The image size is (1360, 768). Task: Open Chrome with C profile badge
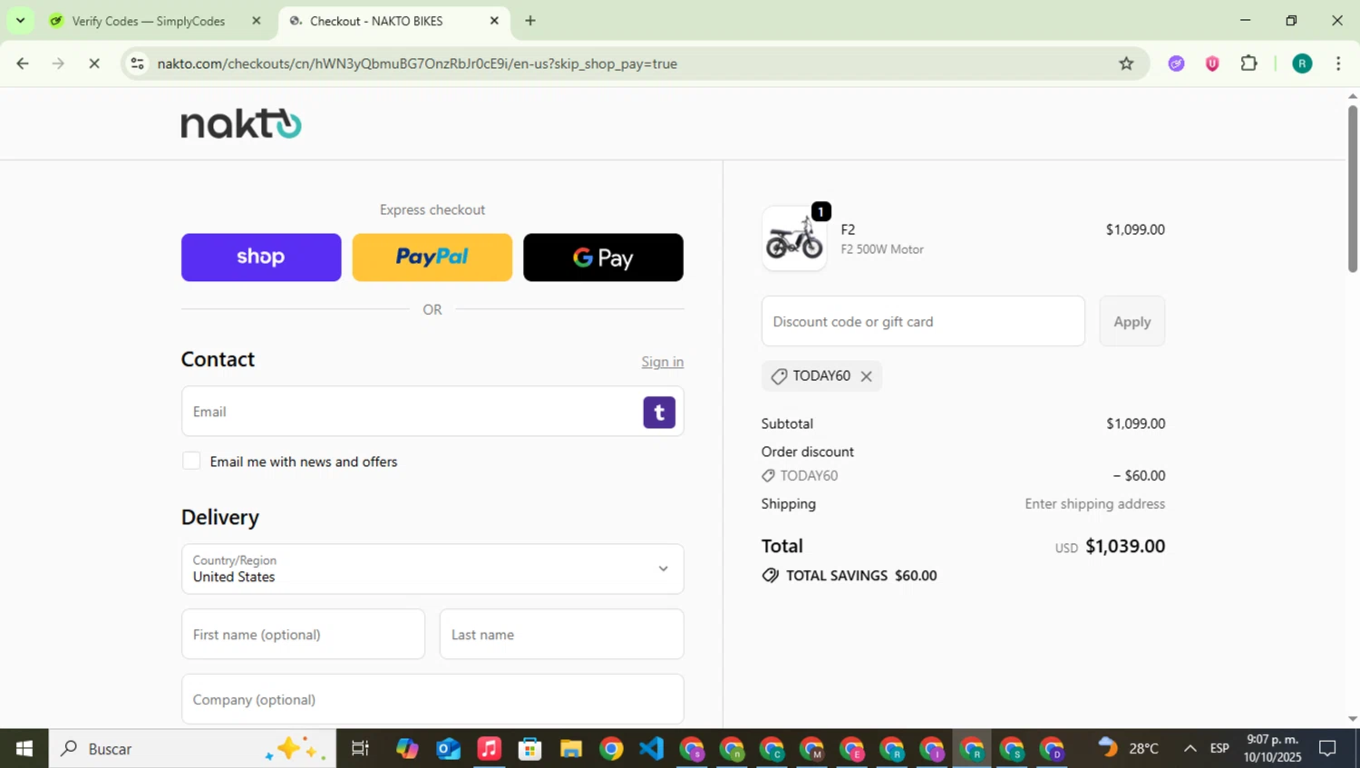[772, 749]
